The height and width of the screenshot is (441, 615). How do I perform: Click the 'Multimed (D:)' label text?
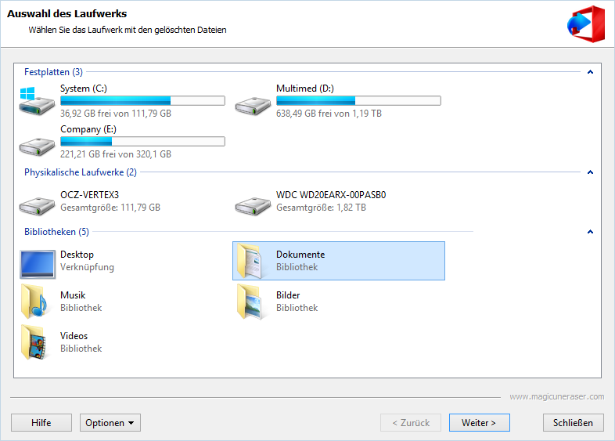[x=304, y=89]
